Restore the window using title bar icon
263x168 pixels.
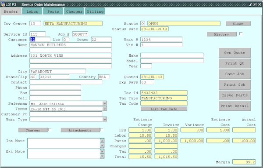[255, 4]
